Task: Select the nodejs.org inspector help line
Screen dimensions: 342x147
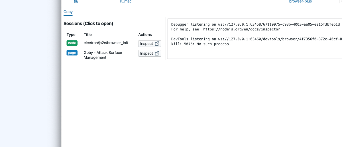Action: [x=226, y=29]
